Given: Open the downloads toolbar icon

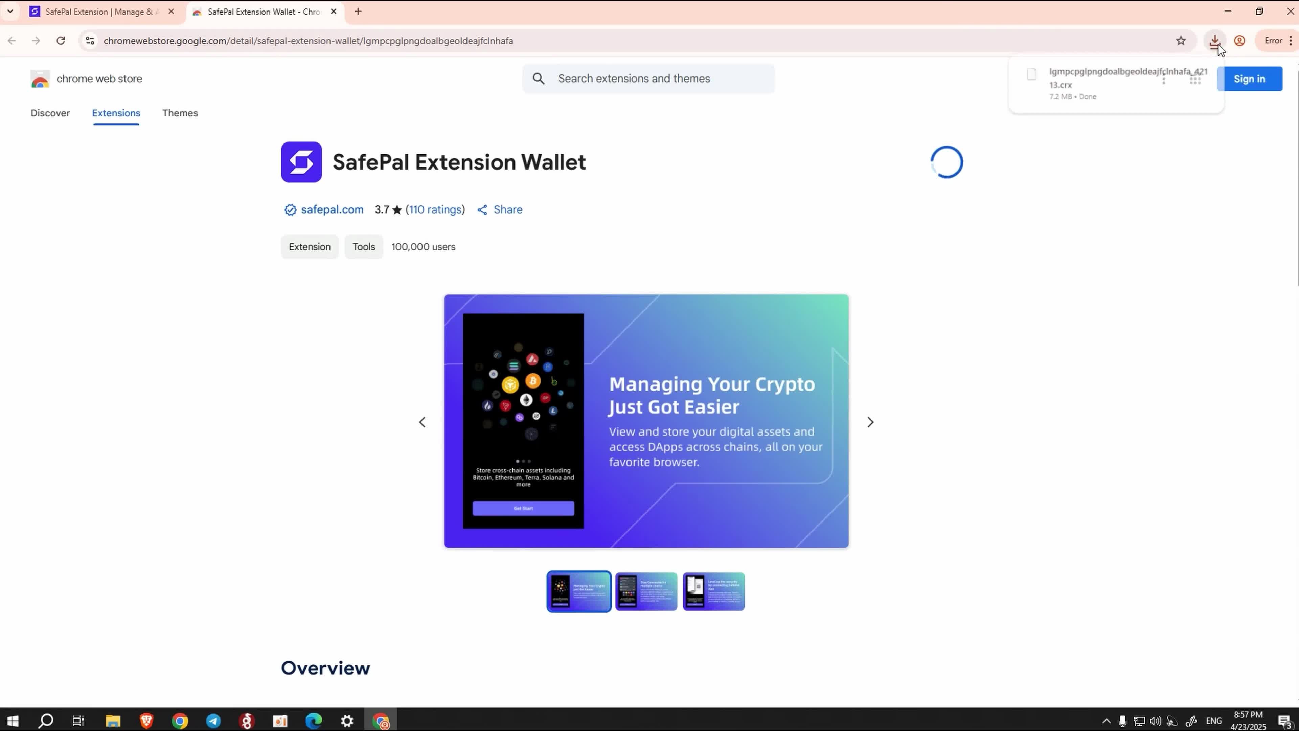Looking at the screenshot, I should click(x=1215, y=41).
